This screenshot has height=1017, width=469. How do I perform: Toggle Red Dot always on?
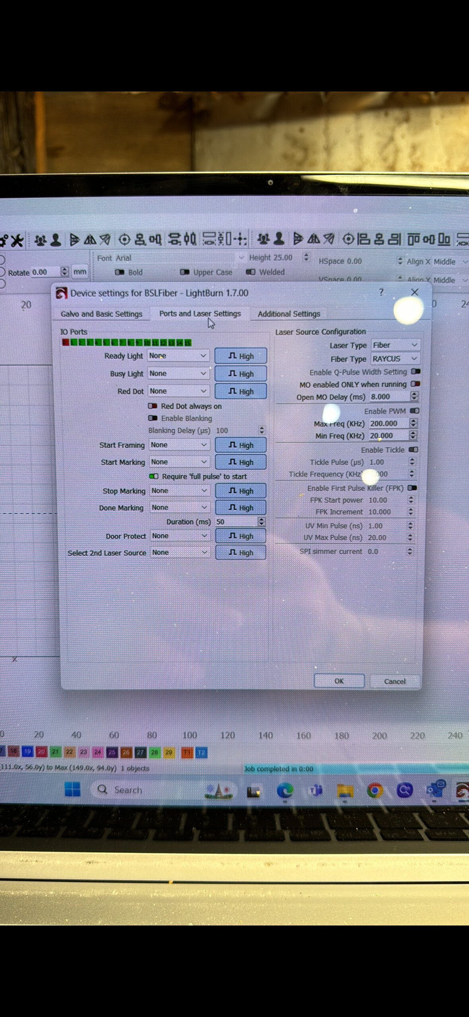coord(153,406)
